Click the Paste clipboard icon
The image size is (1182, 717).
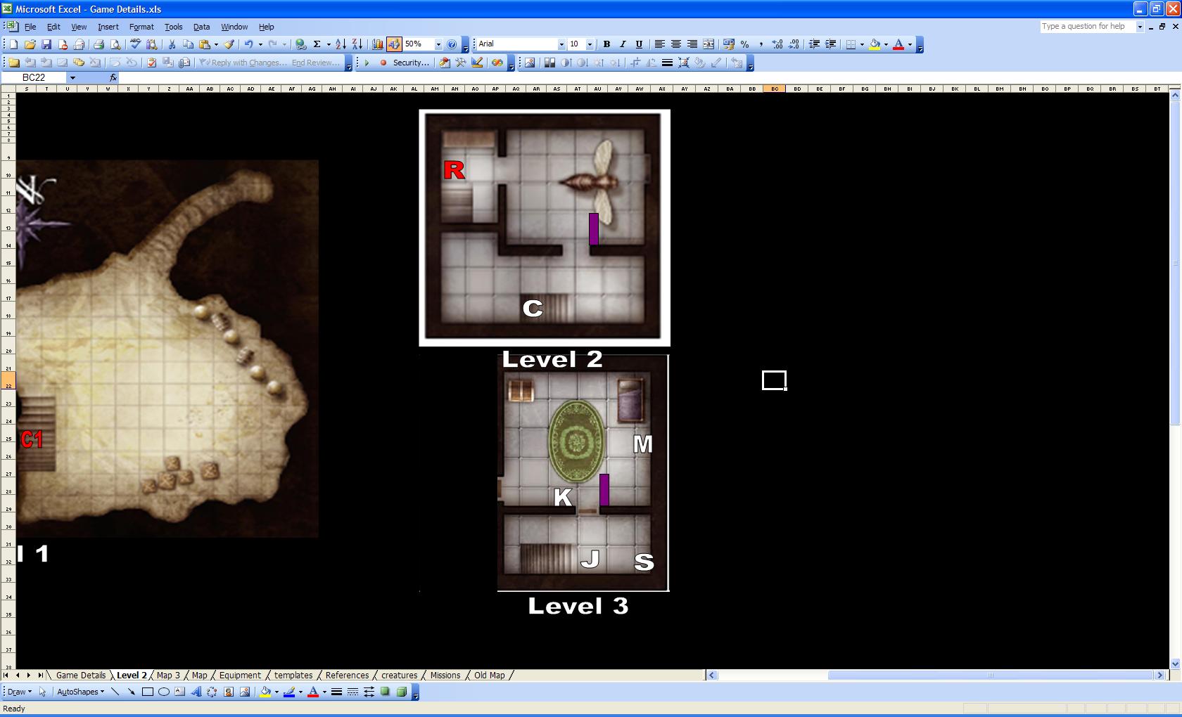coord(205,44)
